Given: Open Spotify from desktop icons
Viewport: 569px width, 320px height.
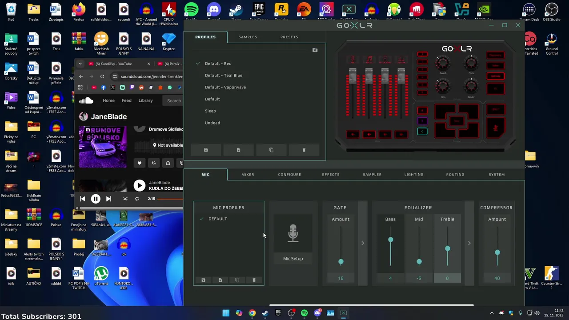Looking at the screenshot, I should point(191,11).
